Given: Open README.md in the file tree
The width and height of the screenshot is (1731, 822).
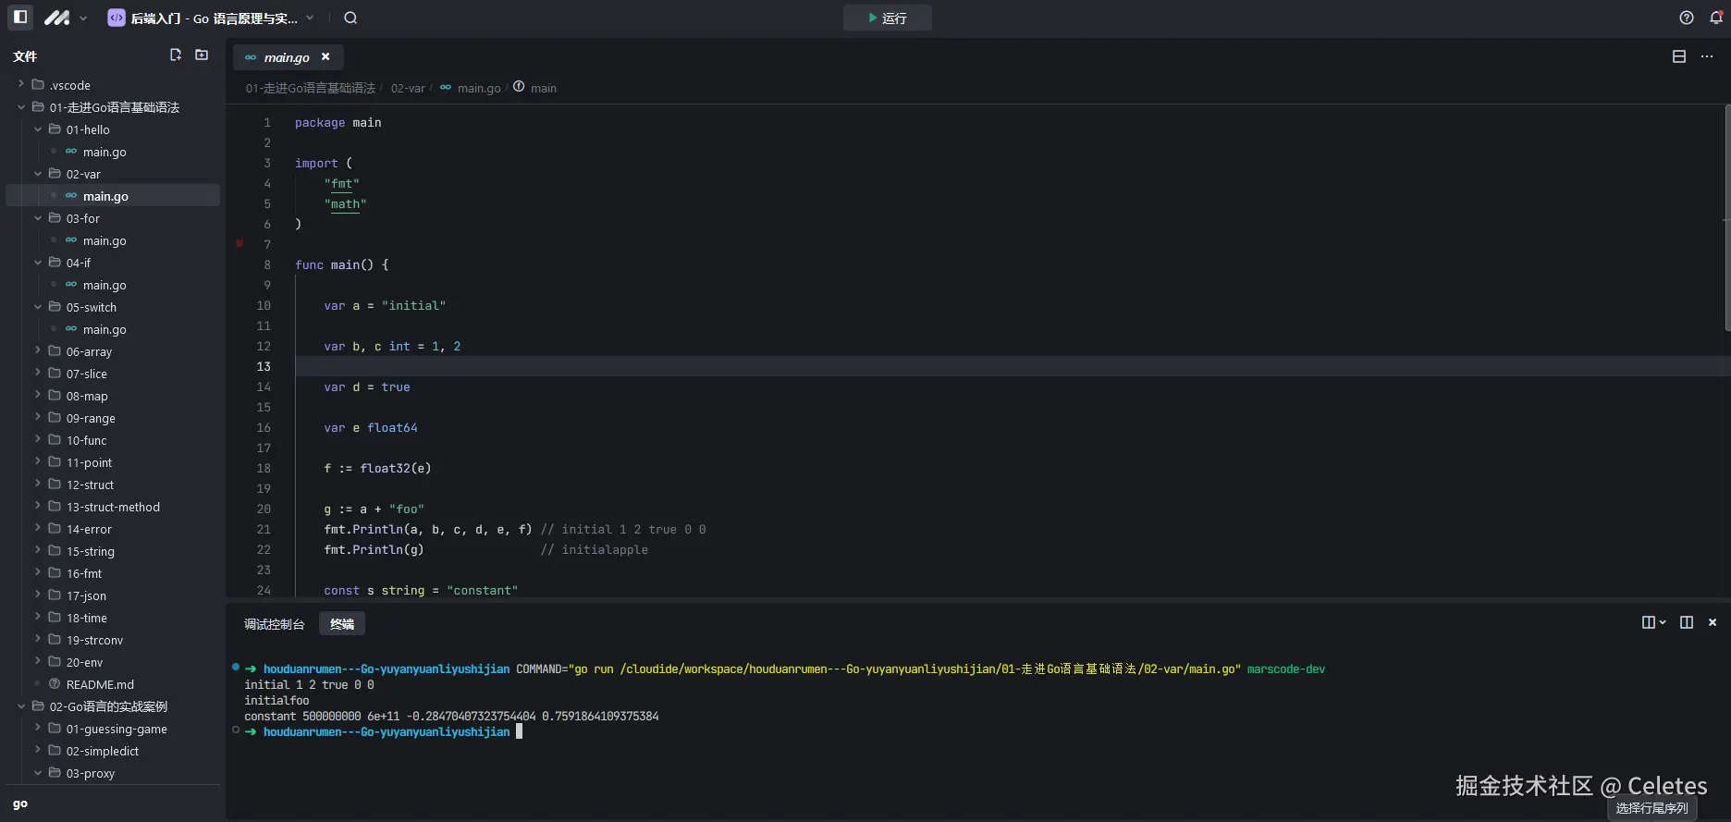Looking at the screenshot, I should 100,684.
